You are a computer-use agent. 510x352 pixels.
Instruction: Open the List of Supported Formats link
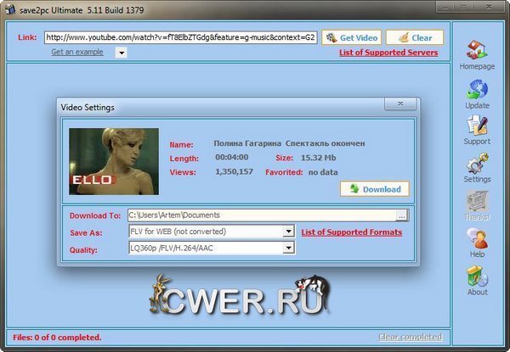tap(351, 232)
